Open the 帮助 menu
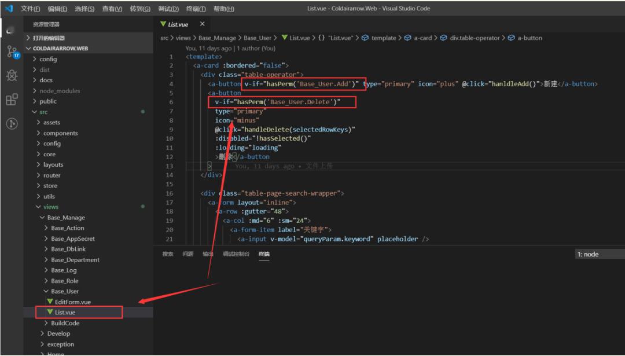This screenshot has width=625, height=356. click(225, 8)
